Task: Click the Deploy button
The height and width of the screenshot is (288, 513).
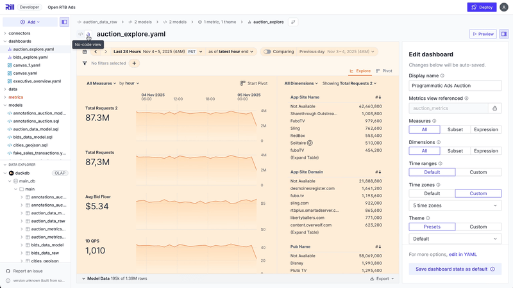Action: 482,7
